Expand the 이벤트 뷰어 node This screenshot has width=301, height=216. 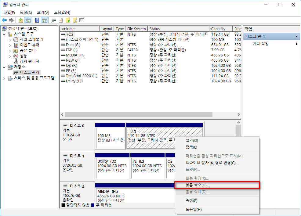click(x=10, y=45)
